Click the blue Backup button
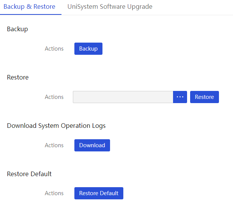The image size is (233, 210). [x=88, y=49]
